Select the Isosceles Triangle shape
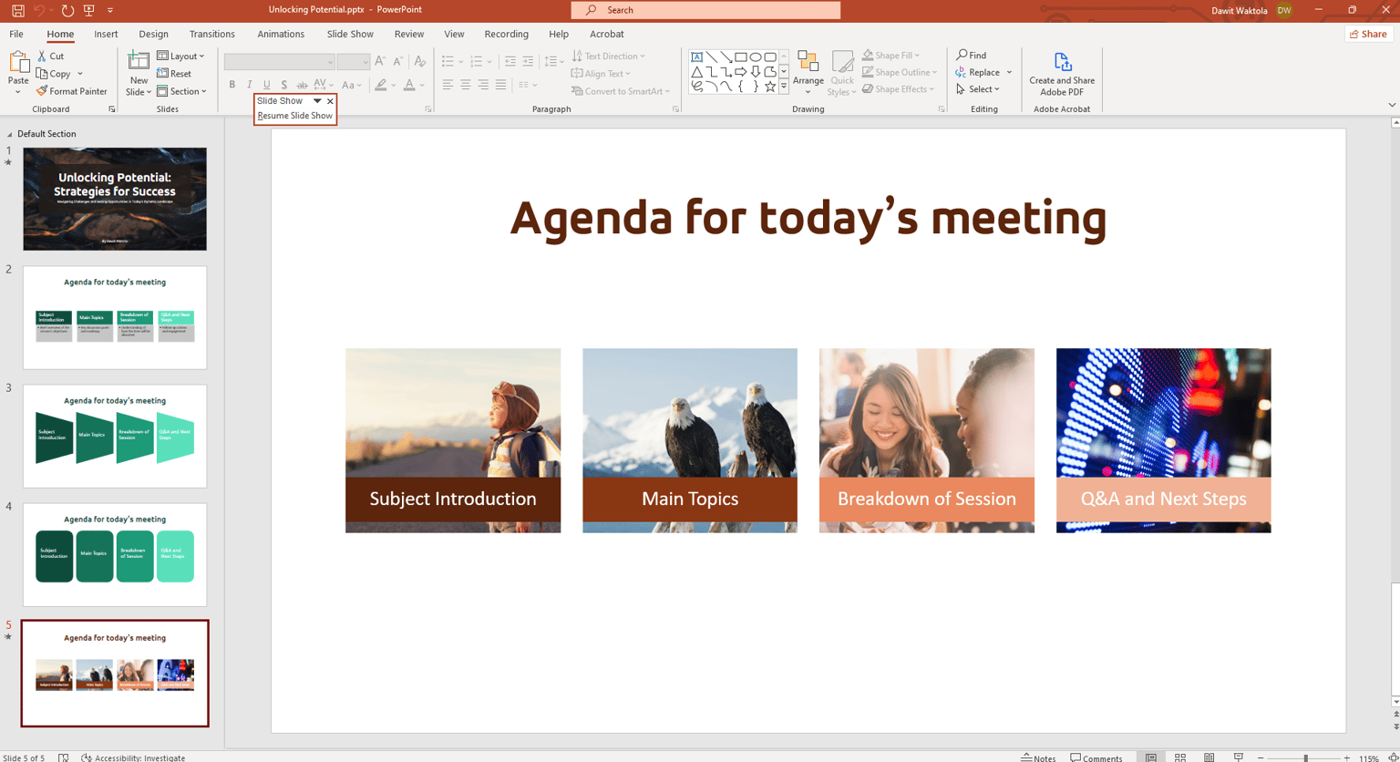Image resolution: width=1400 pixels, height=762 pixels. [696, 71]
